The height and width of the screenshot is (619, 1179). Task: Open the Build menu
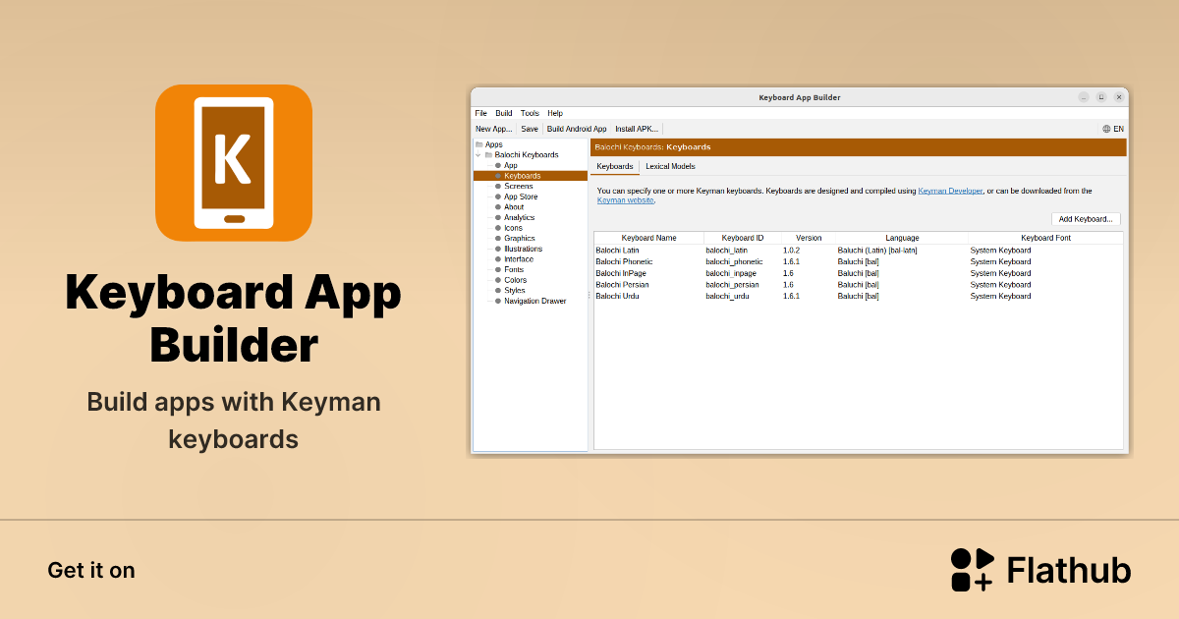[x=504, y=112]
